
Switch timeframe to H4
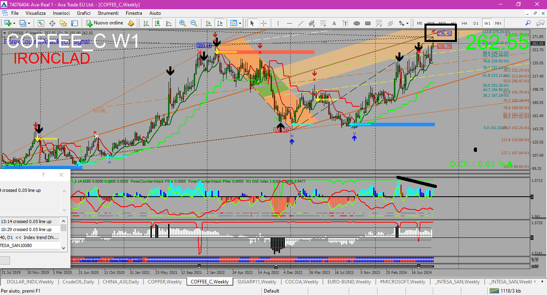point(465,23)
